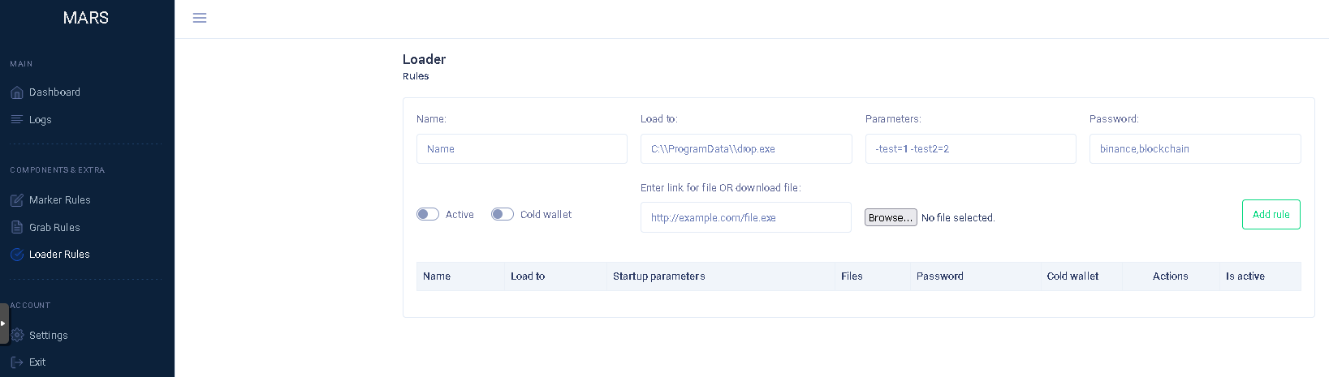Toggle the Cold wallet switch
The width and height of the screenshot is (1329, 377).
click(503, 214)
